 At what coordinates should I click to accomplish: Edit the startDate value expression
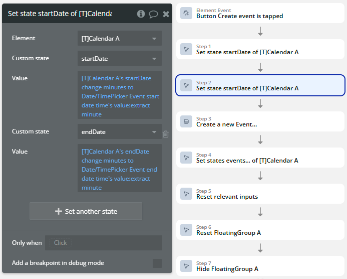coord(119,94)
